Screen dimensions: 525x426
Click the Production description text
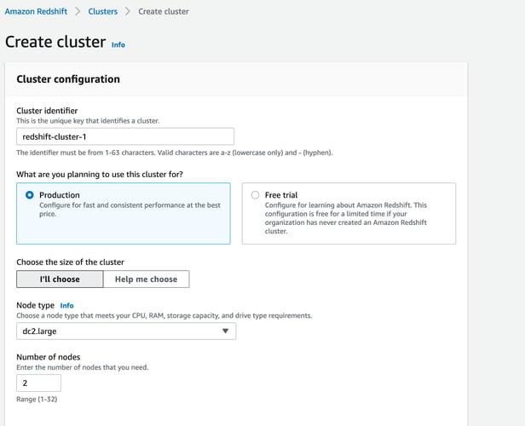pyautogui.click(x=130, y=210)
